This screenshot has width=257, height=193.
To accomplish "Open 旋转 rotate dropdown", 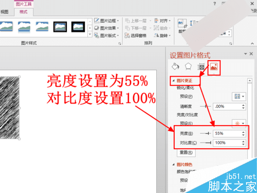I will [x=162, y=36].
